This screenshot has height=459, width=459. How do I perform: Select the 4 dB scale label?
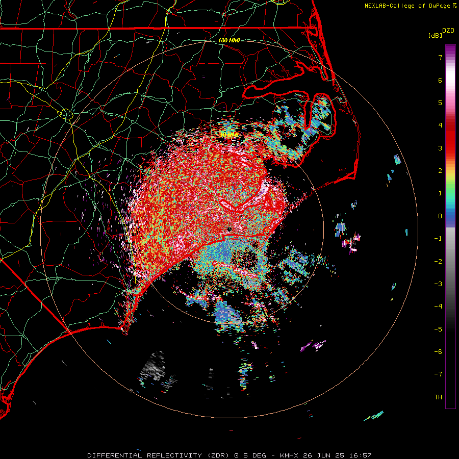440,125
